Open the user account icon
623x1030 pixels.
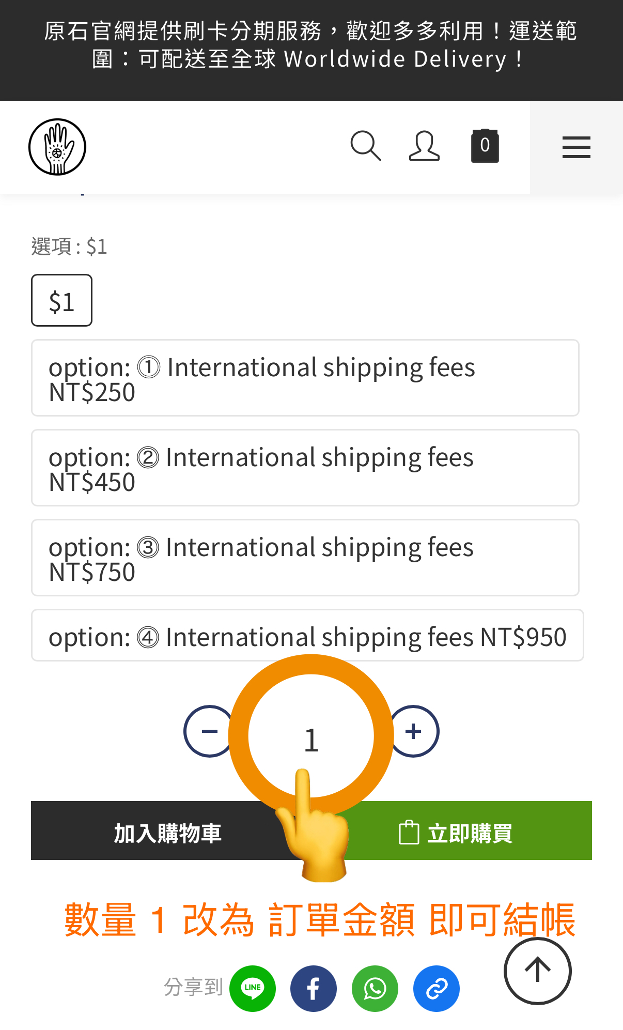click(424, 147)
